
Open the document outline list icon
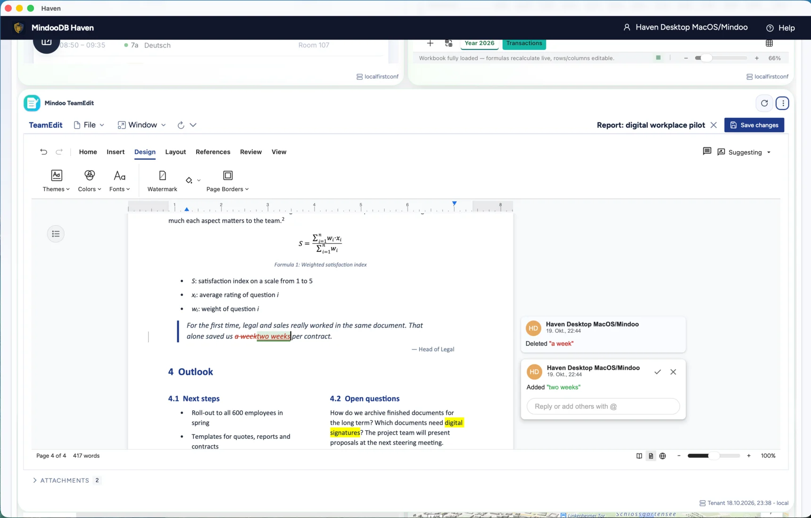pos(56,234)
